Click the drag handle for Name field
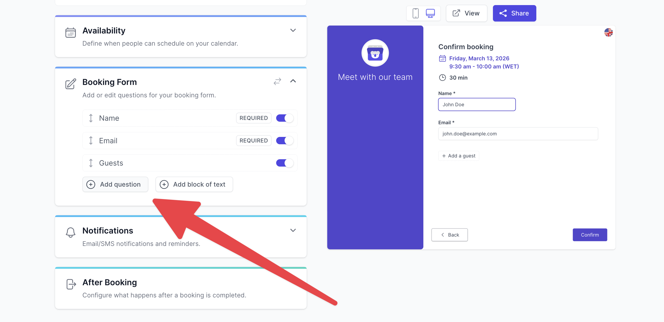664x322 pixels. click(91, 118)
